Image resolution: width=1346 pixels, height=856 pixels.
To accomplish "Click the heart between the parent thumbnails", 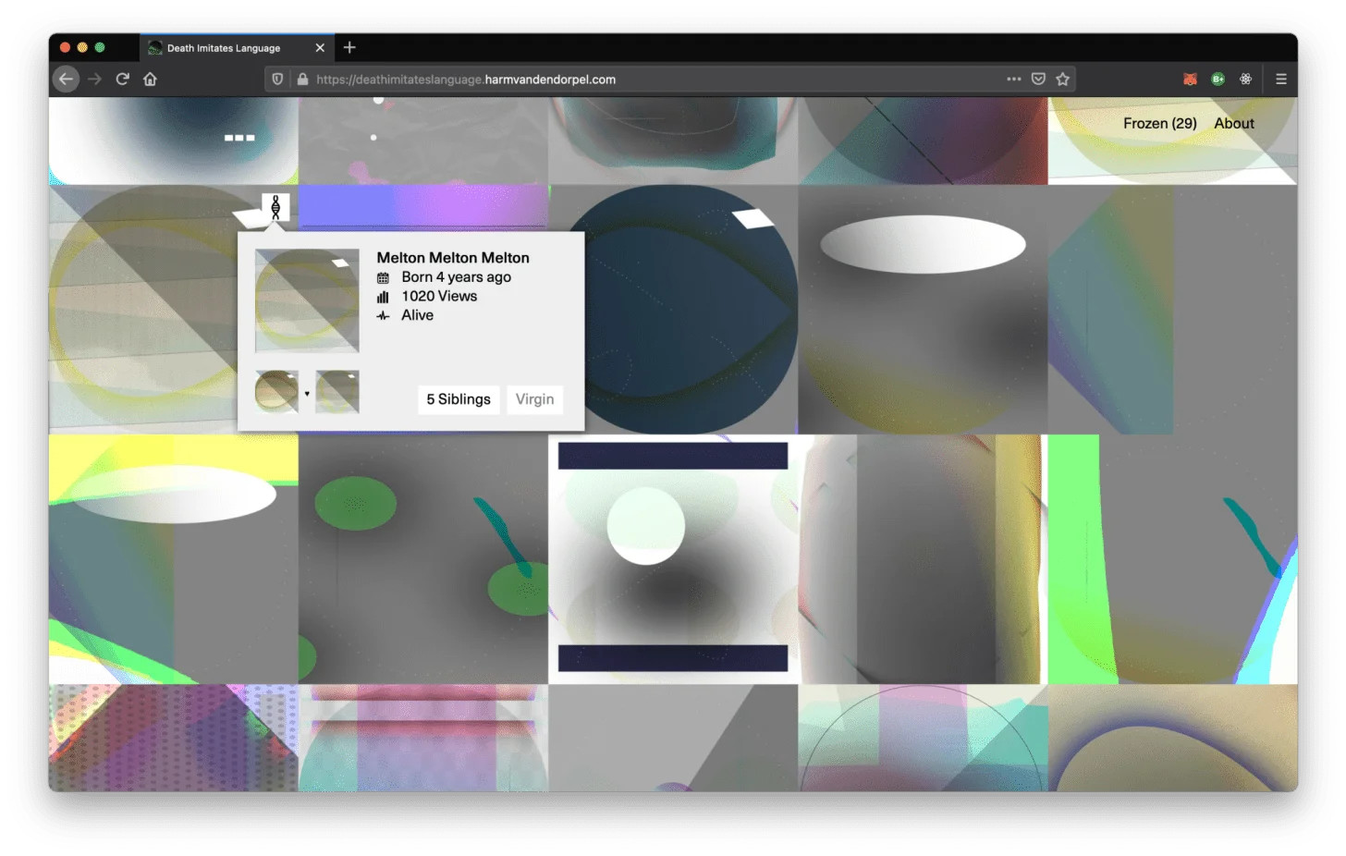I will click(x=307, y=394).
